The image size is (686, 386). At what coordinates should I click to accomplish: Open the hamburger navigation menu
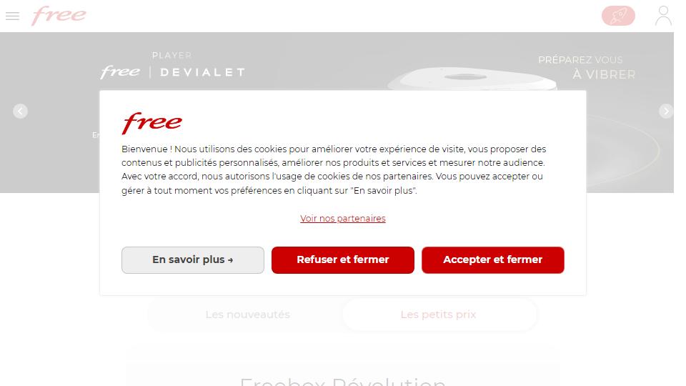click(12, 16)
